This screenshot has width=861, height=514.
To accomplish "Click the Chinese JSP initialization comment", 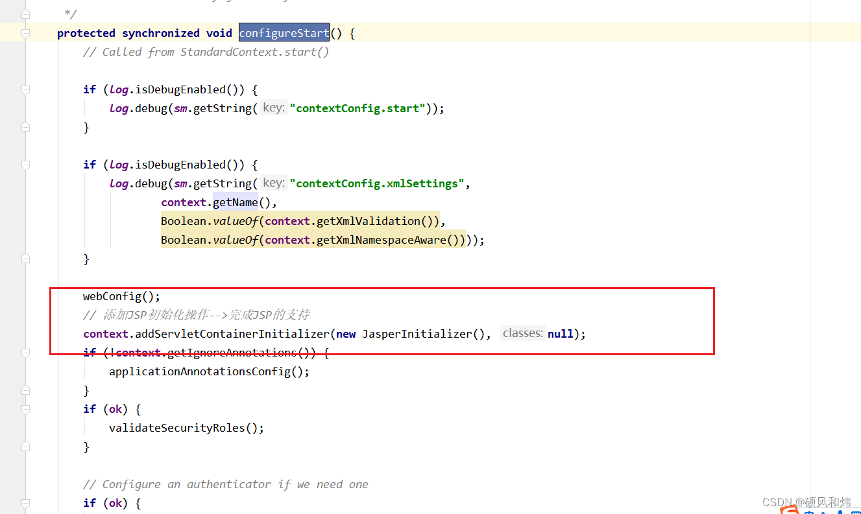I will pyautogui.click(x=197, y=315).
